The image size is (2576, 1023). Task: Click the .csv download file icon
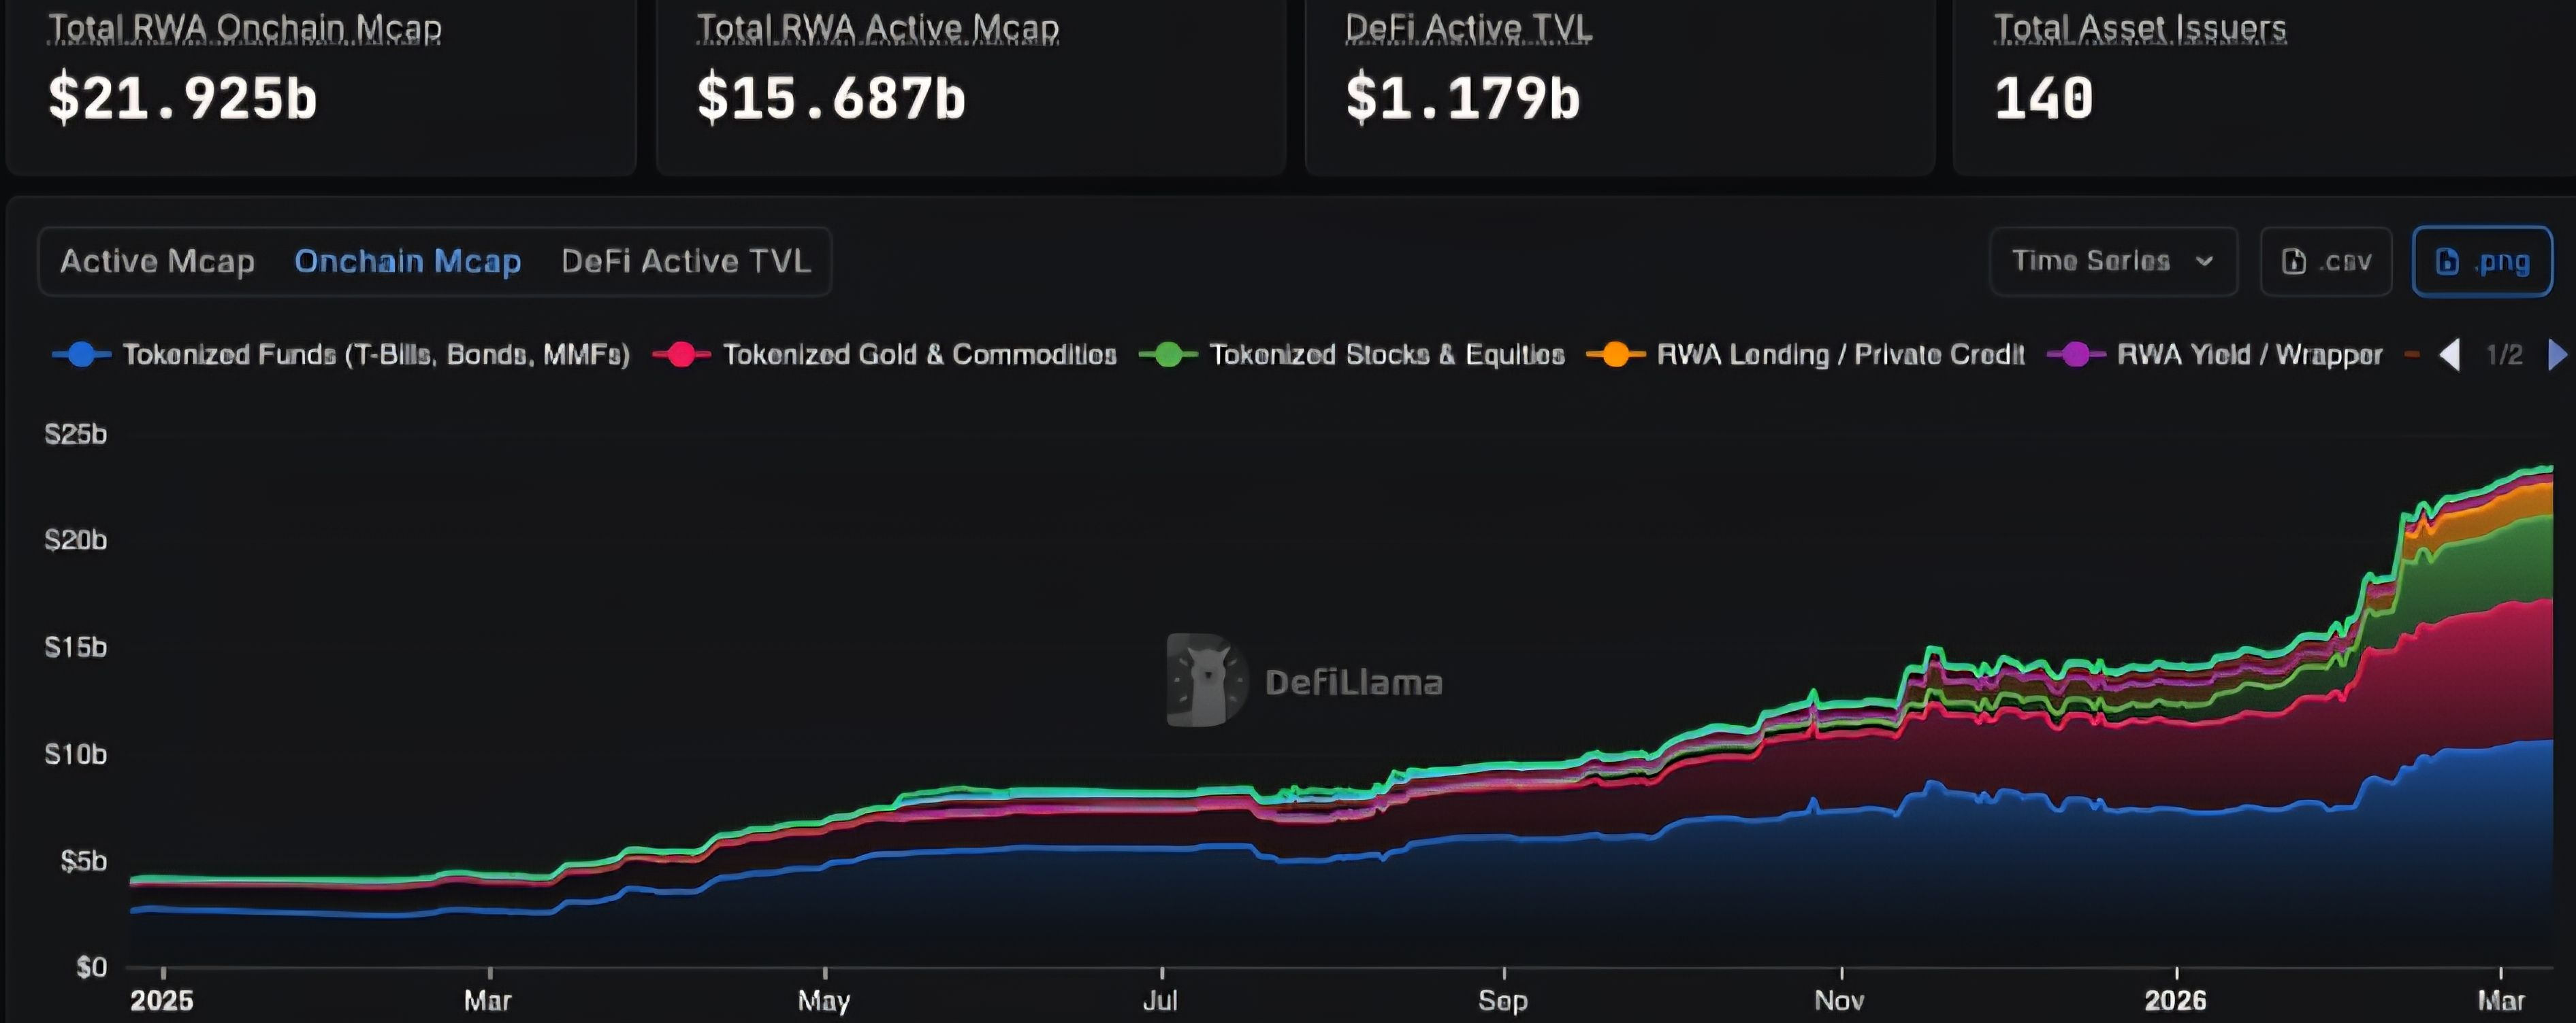pyautogui.click(x=2294, y=262)
